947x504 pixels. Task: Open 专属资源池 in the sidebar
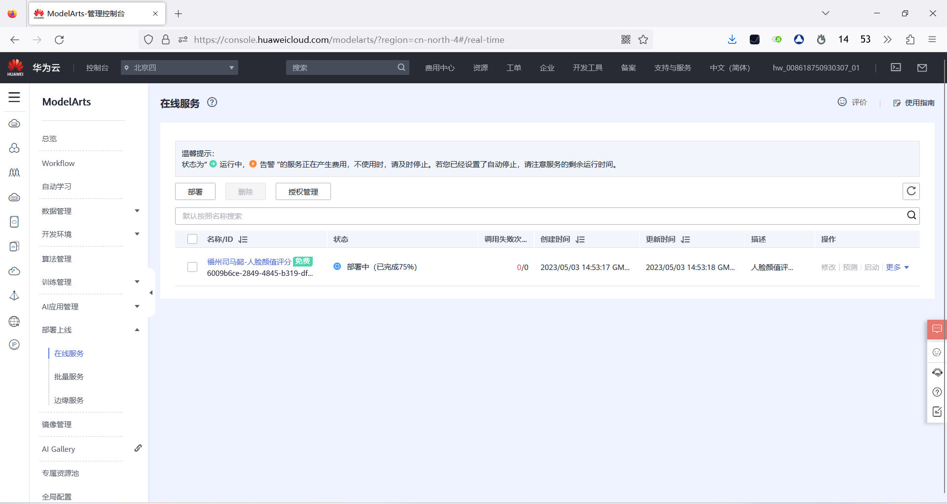(60, 473)
